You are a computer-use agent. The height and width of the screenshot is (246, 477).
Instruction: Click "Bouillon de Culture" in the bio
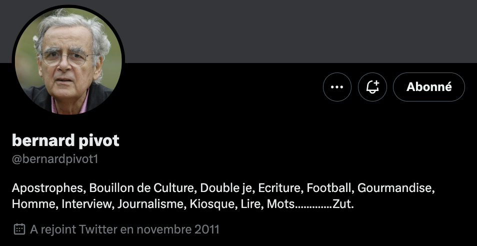coord(143,188)
